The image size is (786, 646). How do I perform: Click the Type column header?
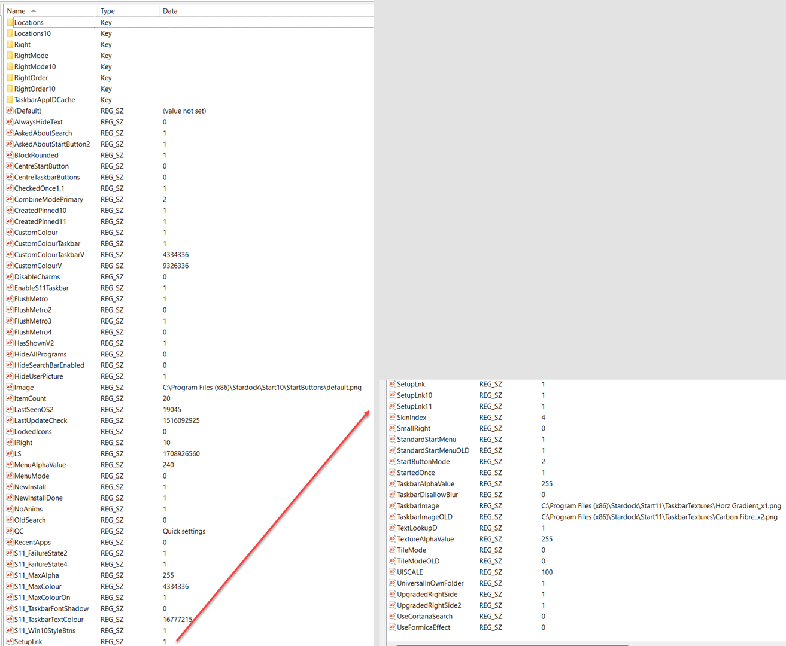click(129, 11)
